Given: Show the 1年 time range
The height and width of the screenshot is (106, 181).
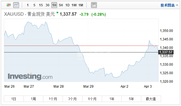Looking at the screenshot, I should (x=112, y=99).
